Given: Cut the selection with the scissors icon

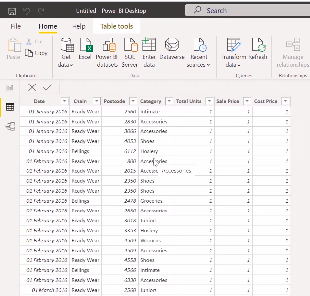Looking at the screenshot, I should click(35, 42).
